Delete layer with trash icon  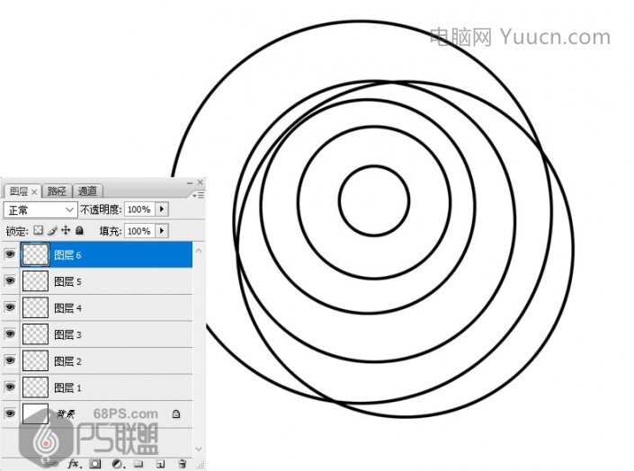click(x=183, y=463)
